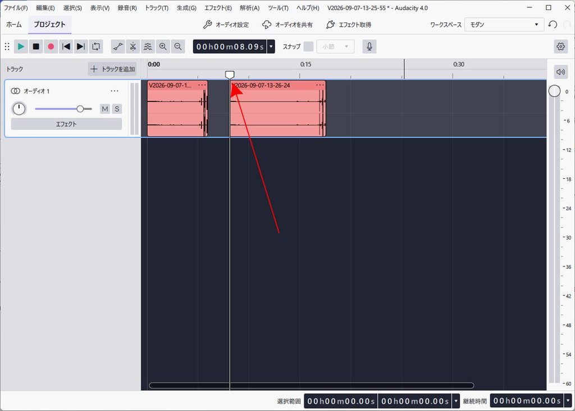Open オーディオ設定
This screenshot has width=575, height=411.
pos(226,25)
